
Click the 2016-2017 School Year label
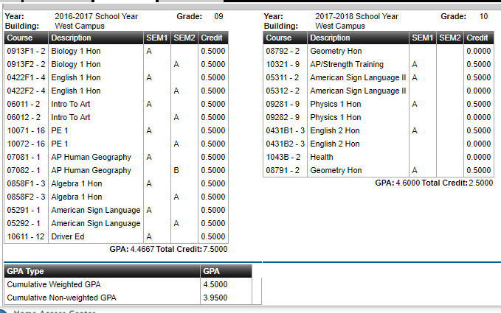(96, 16)
